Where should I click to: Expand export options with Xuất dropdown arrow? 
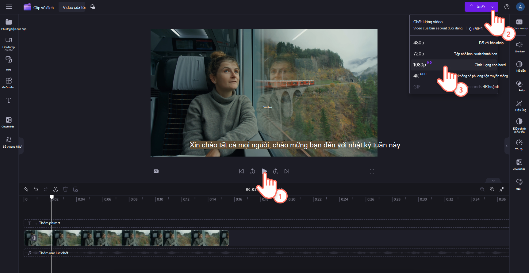pyautogui.click(x=493, y=7)
